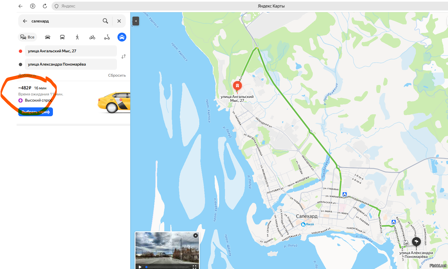Switch to the 'Все' transport tab
Image resolution: width=448 pixels, height=269 pixels.
point(28,37)
